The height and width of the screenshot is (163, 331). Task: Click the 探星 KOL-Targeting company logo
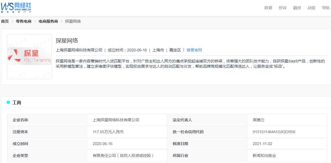coord(29,57)
